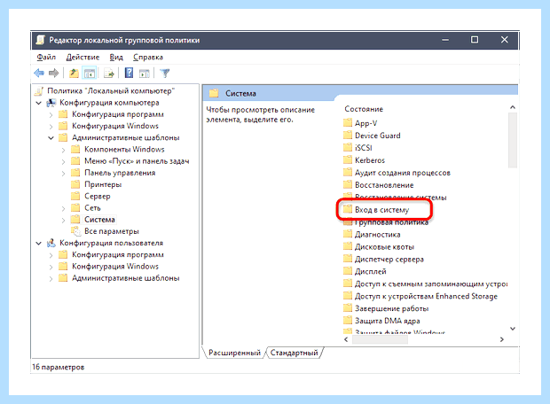550x404 pixels.
Task: Open the Файл menu
Action: 46,57
